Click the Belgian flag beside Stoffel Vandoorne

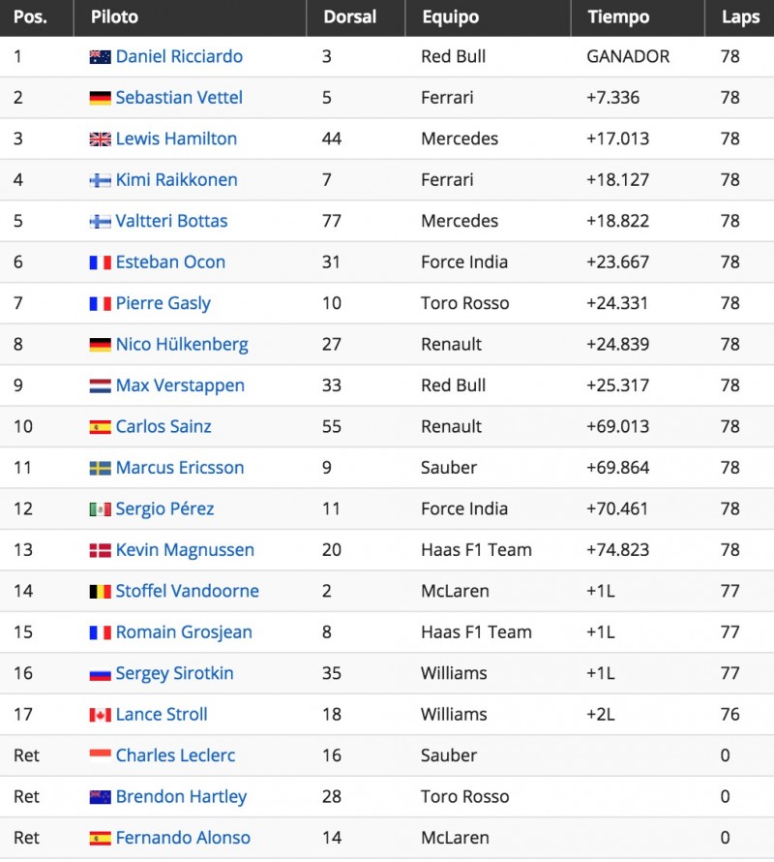[x=100, y=592]
